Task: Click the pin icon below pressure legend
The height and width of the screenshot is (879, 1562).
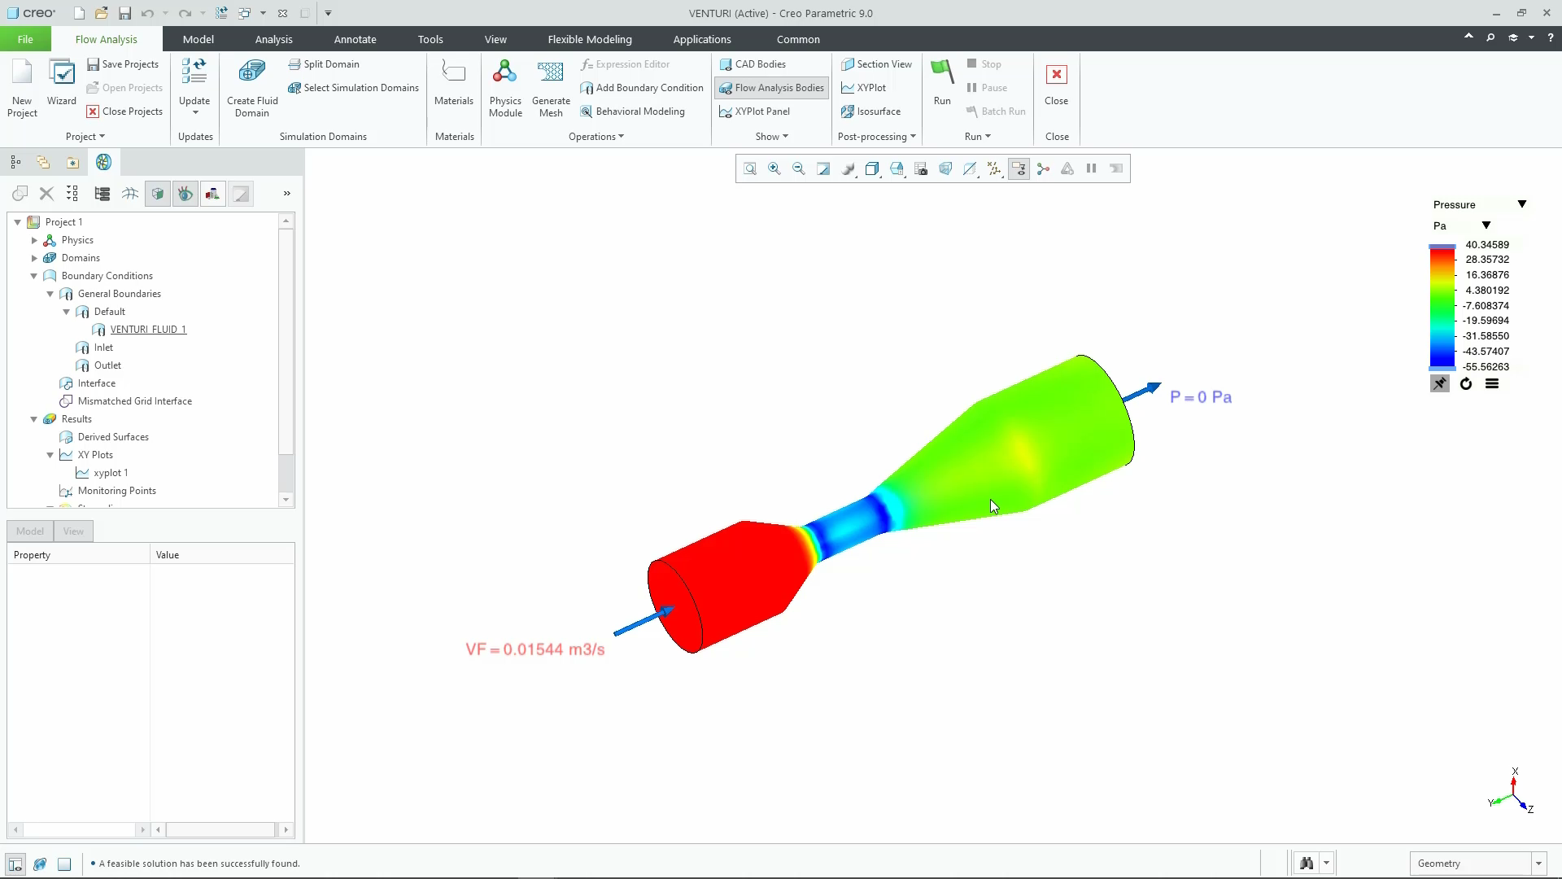Action: pos(1440,384)
